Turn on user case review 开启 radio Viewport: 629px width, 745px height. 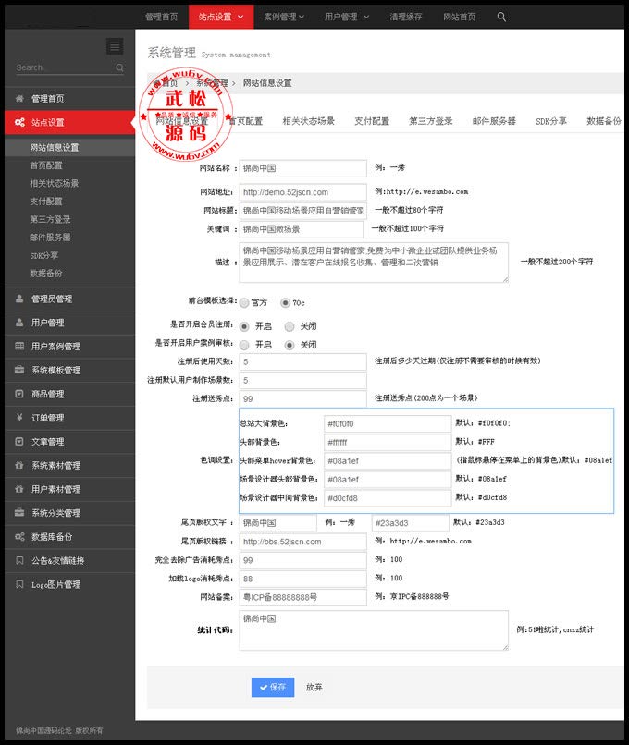coord(244,345)
